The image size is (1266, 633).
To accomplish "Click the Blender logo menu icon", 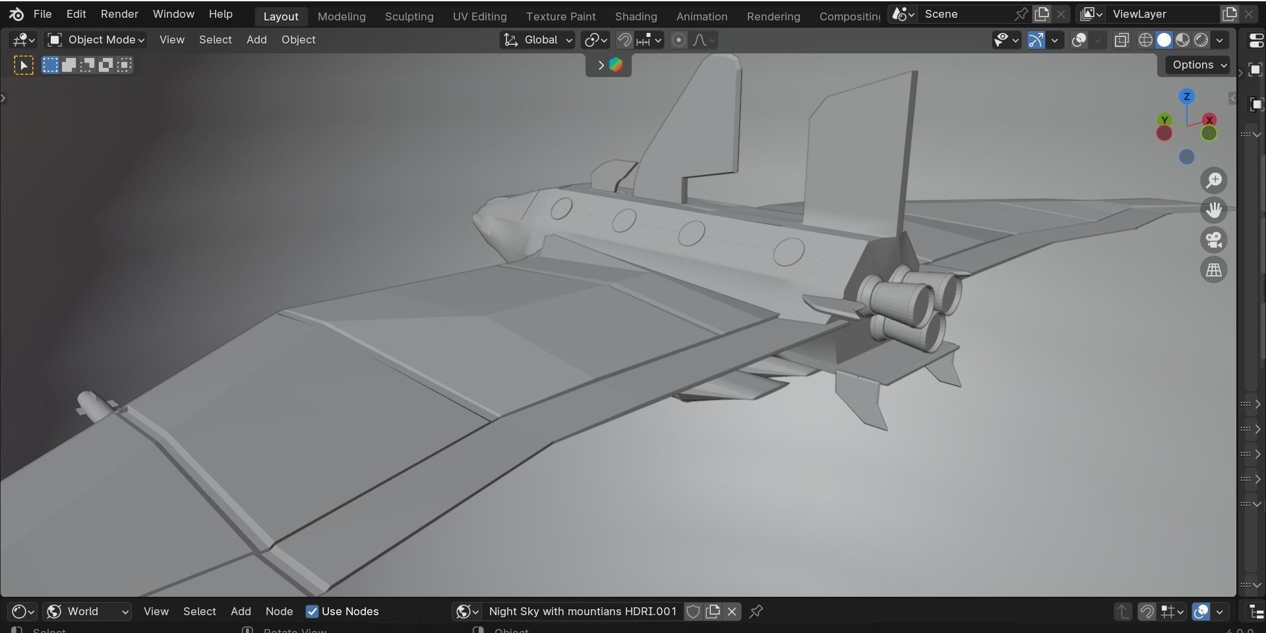I will coord(16,14).
